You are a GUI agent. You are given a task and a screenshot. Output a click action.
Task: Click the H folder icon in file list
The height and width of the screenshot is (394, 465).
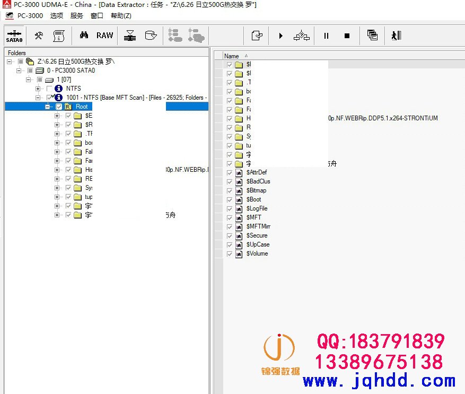click(x=239, y=119)
